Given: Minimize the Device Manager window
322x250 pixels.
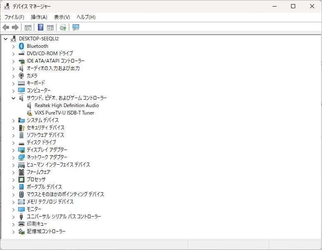Looking at the screenshot, I should 275,6.
